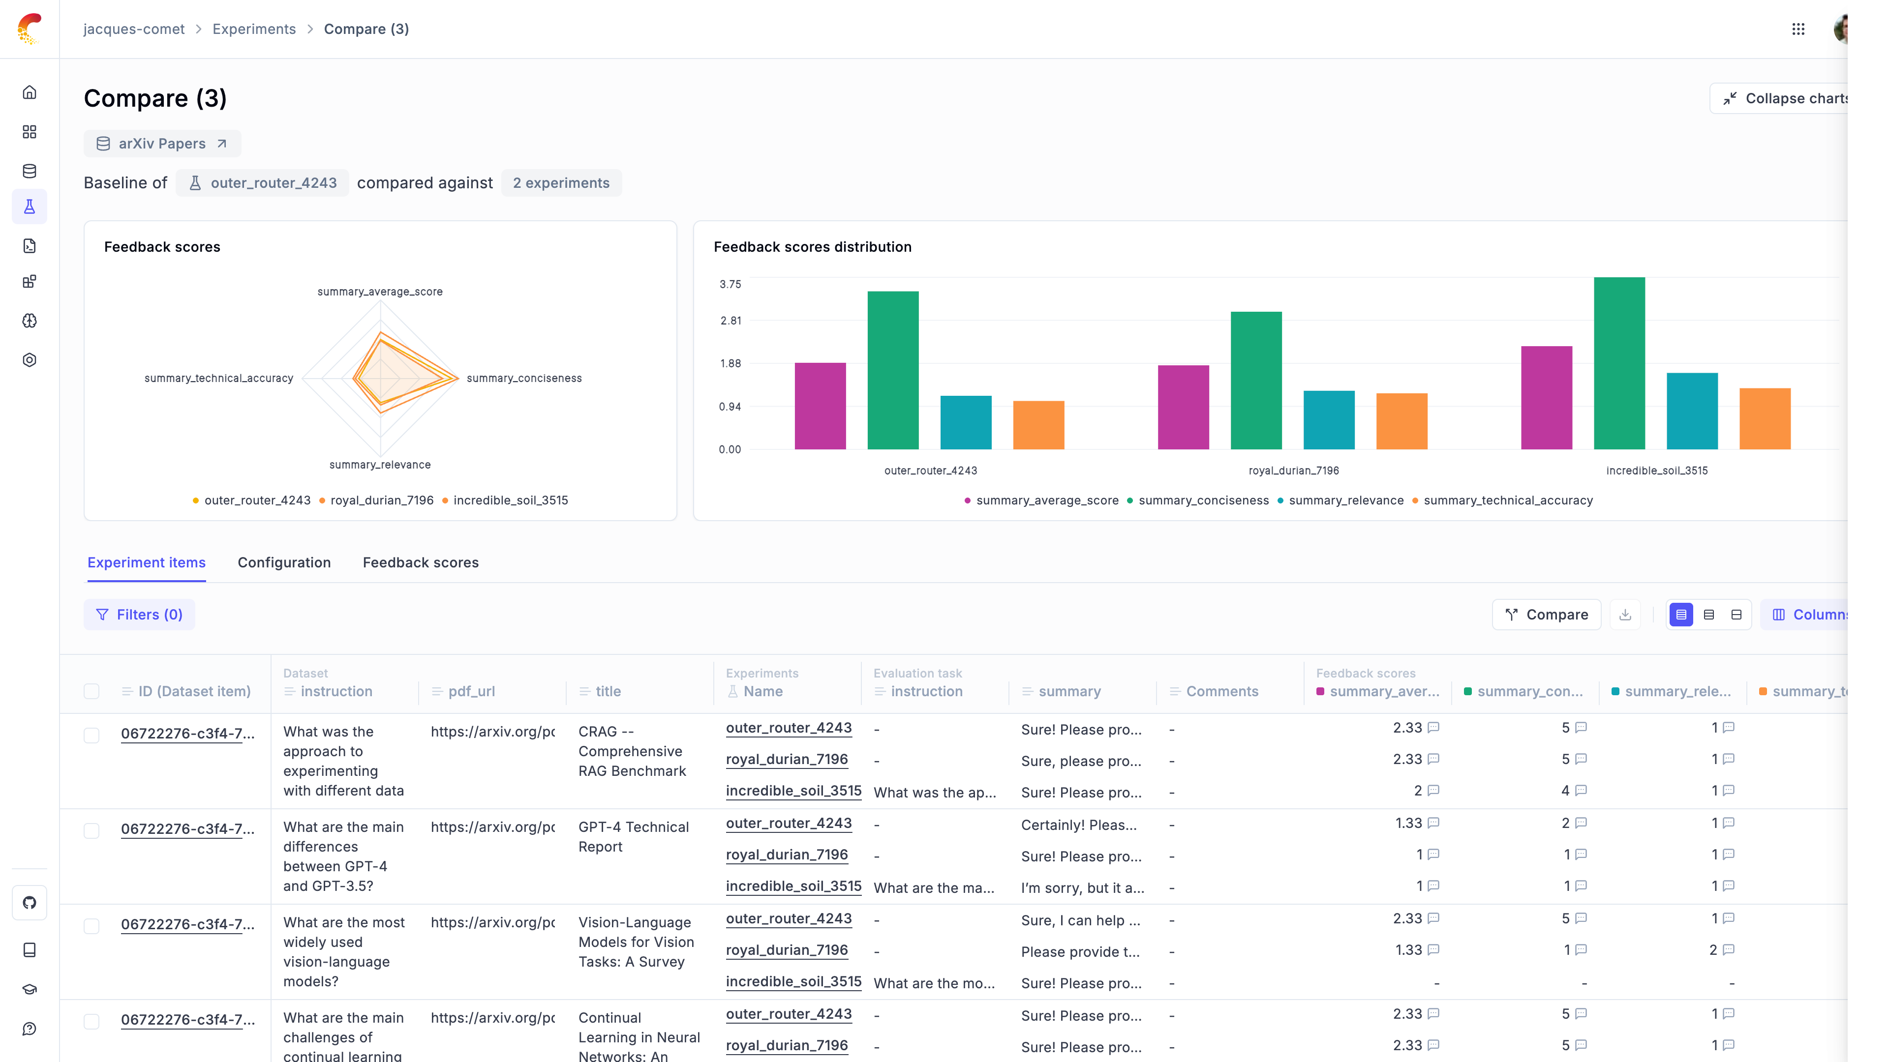Click the dashboard grid icon in sidebar

30,132
